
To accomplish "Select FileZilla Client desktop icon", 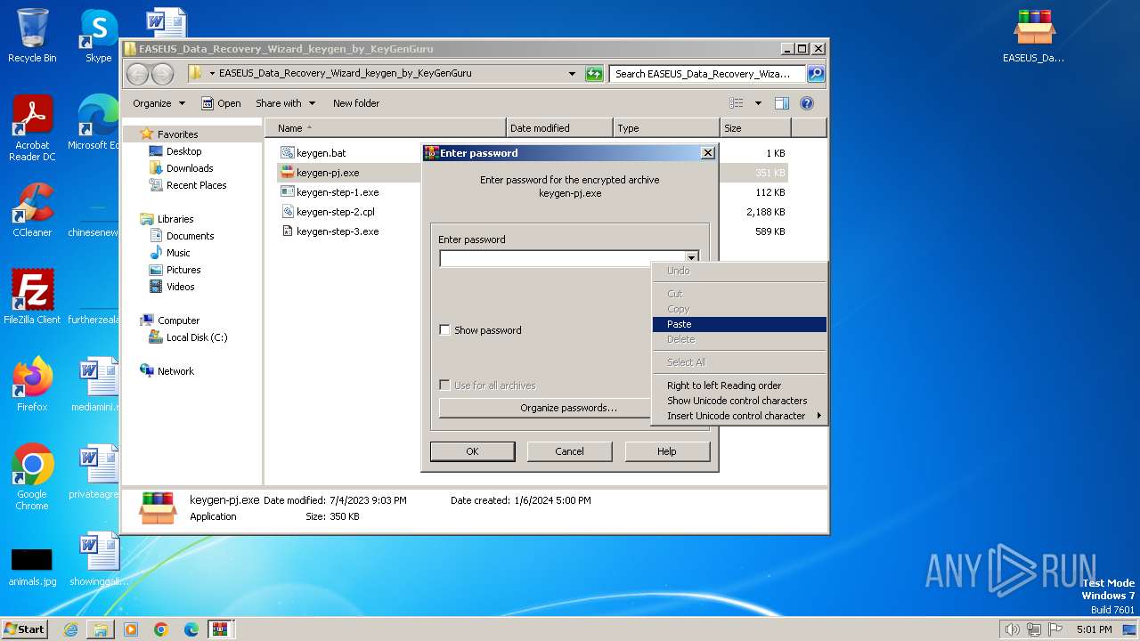I will (32, 296).
